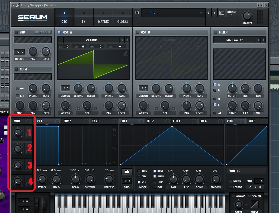Enable LEGATO checkbox
The image size is (279, 213).
231,187
